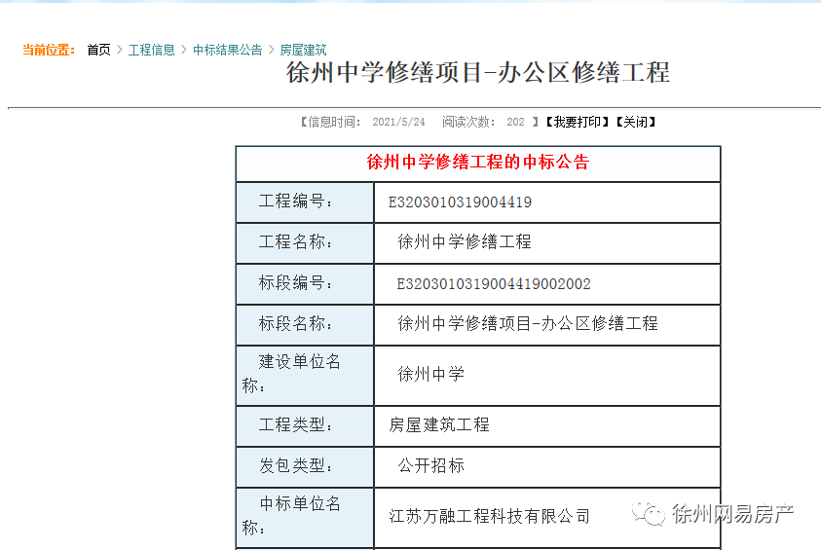Viewport: 821px width, 550px height.
Task: Click the 建设单位名称 label cell
Action: [305, 375]
